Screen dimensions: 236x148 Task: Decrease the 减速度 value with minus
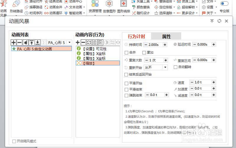192,95
